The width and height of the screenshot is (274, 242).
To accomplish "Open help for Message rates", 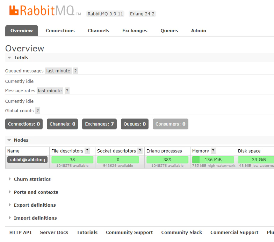I will (x=67, y=91).
